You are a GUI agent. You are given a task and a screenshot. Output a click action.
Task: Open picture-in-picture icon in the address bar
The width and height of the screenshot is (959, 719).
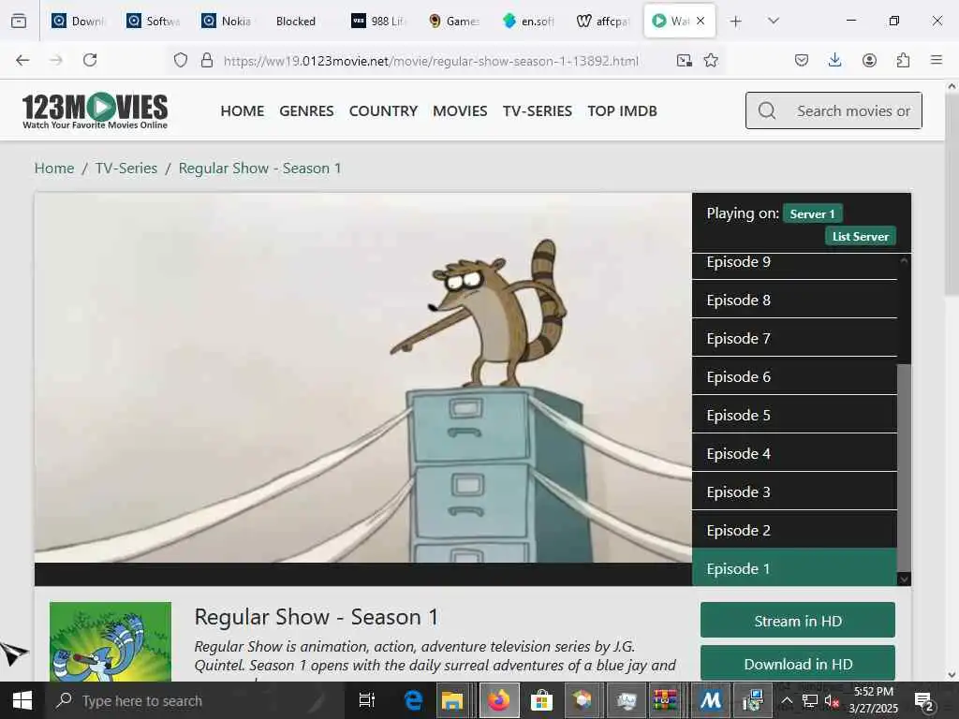[x=685, y=60]
